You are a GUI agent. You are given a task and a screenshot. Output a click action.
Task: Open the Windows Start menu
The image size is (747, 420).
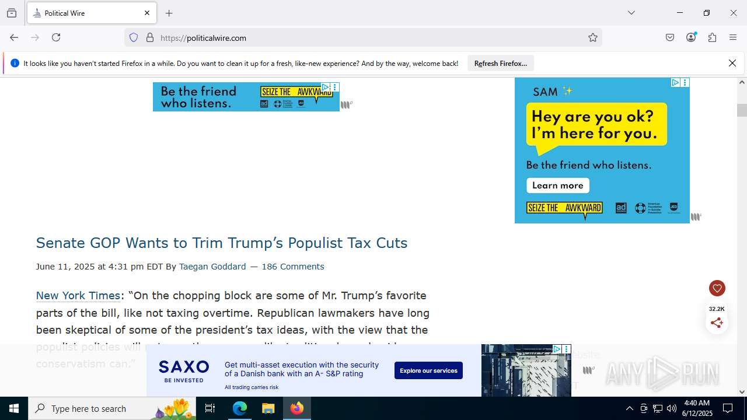(14, 408)
